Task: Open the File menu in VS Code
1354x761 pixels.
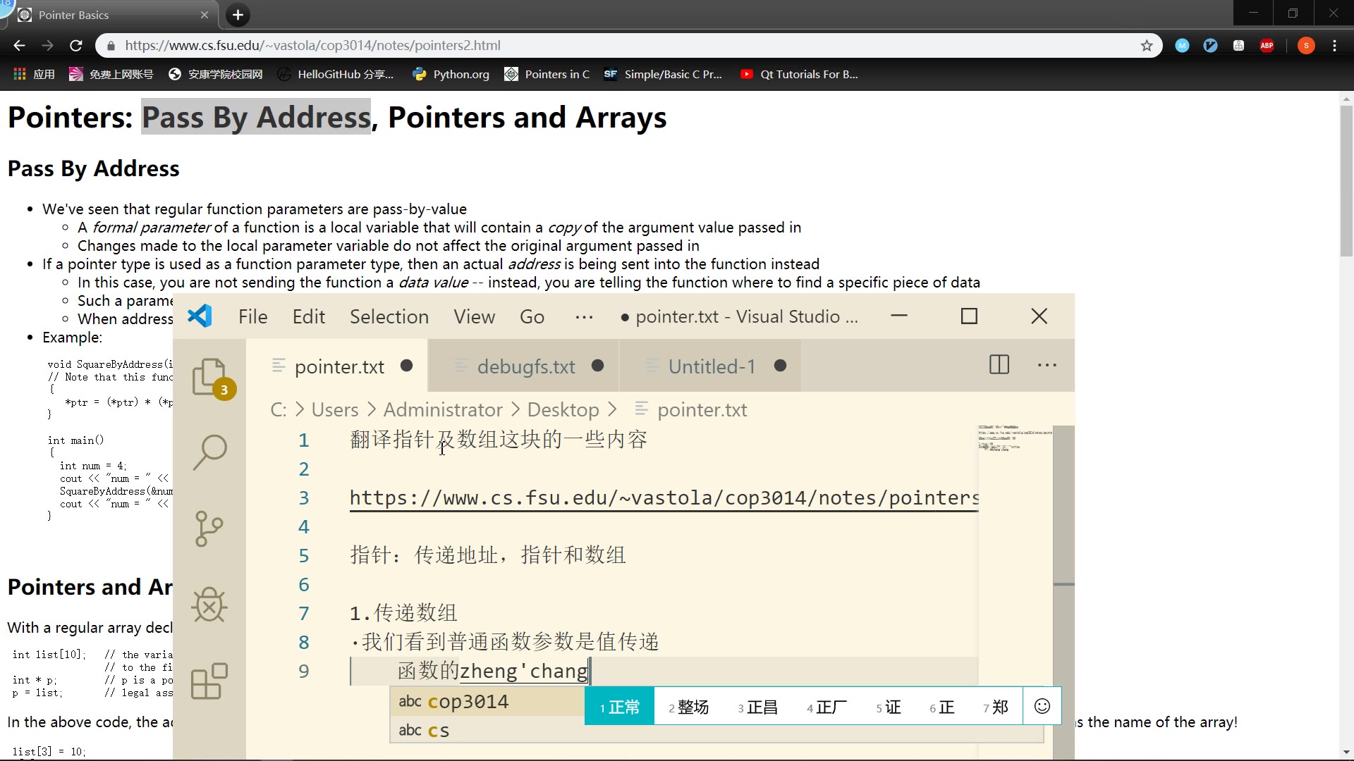Action: (252, 317)
